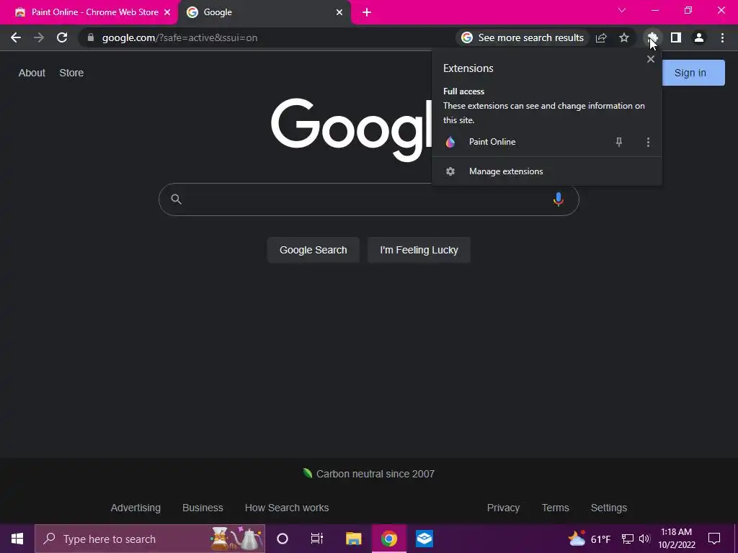Reload the Google page
Image resolution: width=738 pixels, height=553 pixels.
[x=62, y=37]
